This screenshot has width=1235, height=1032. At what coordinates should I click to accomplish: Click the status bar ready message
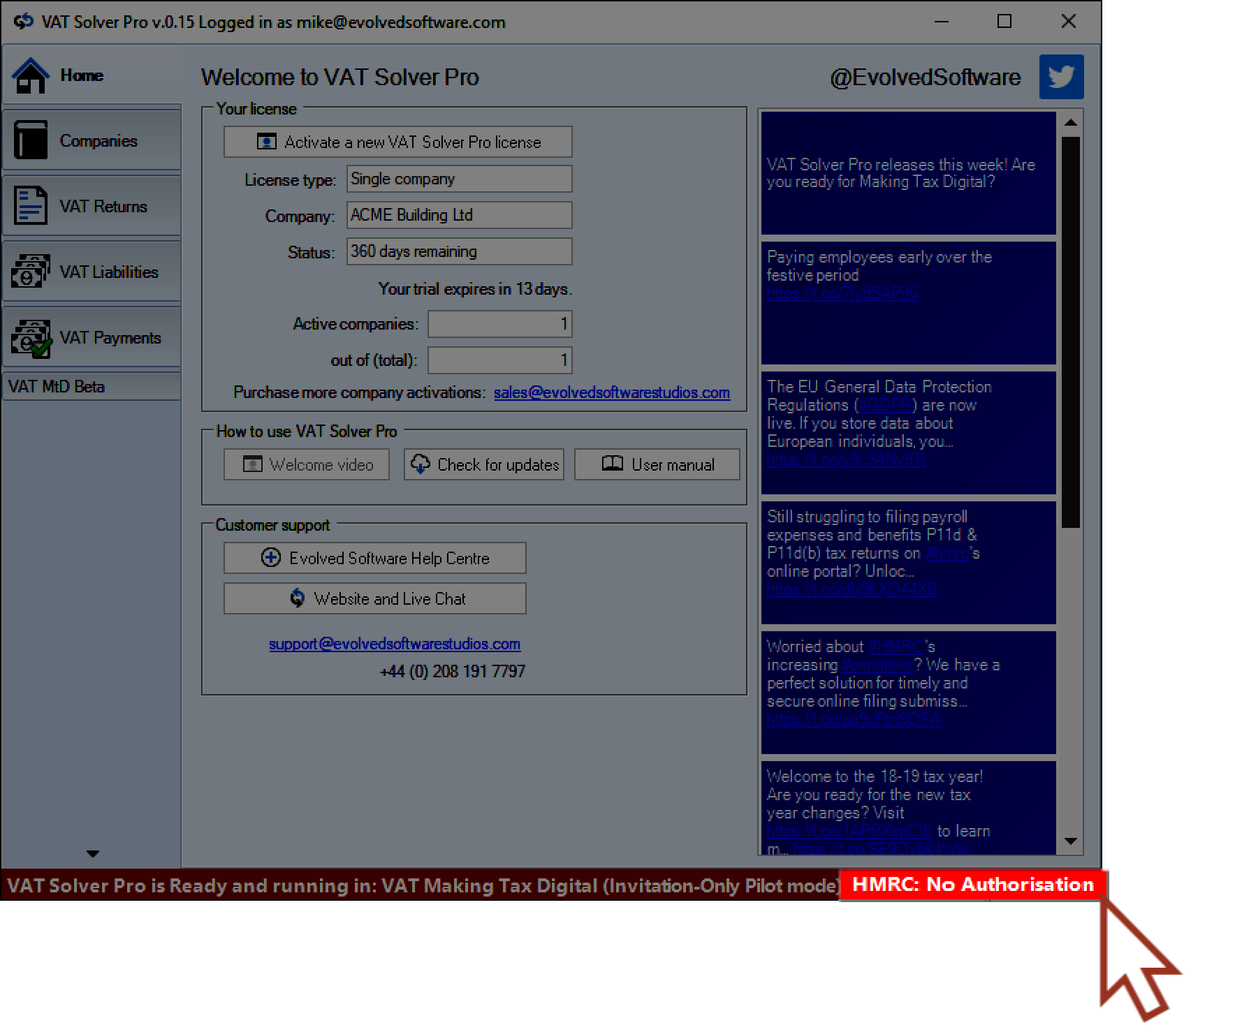[x=423, y=885]
